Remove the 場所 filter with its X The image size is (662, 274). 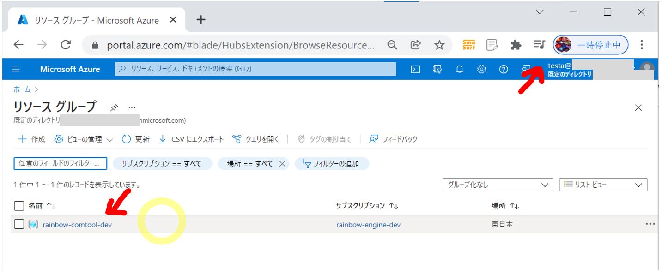point(282,164)
